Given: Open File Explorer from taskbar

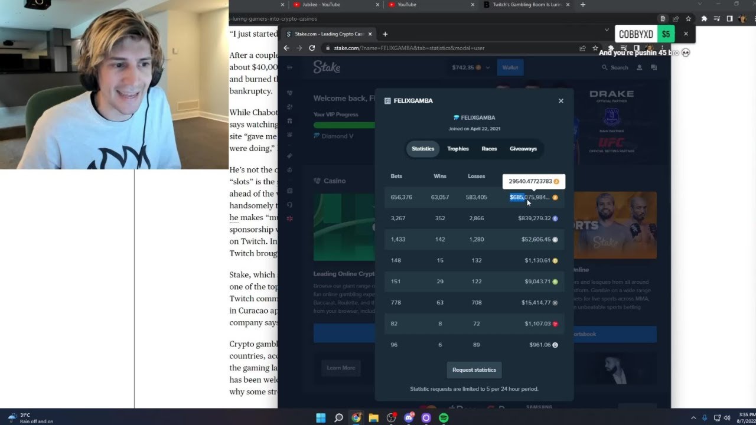Looking at the screenshot, I should tap(373, 418).
